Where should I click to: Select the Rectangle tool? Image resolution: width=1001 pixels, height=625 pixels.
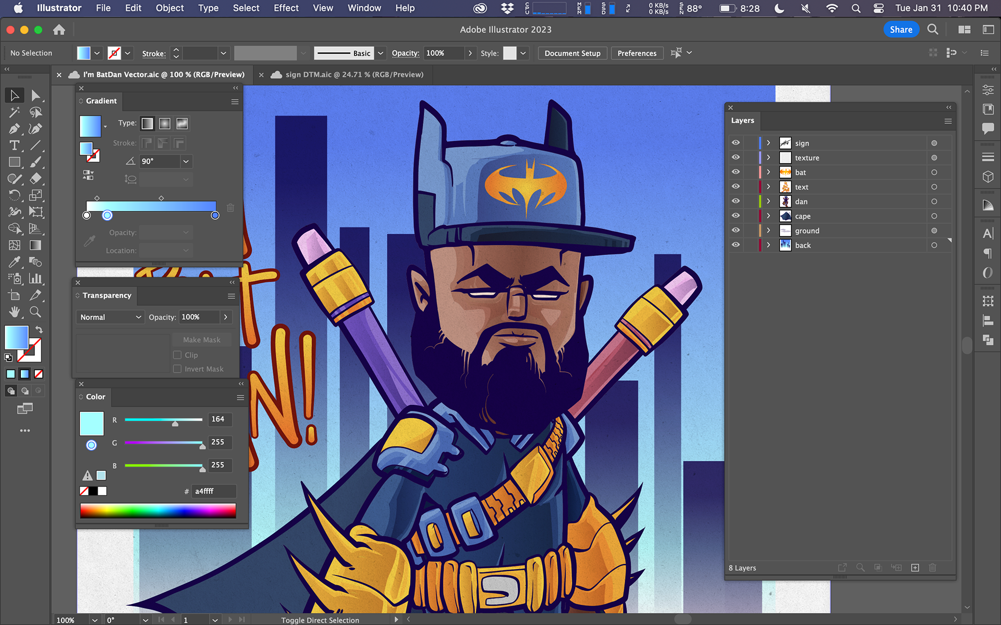15,162
